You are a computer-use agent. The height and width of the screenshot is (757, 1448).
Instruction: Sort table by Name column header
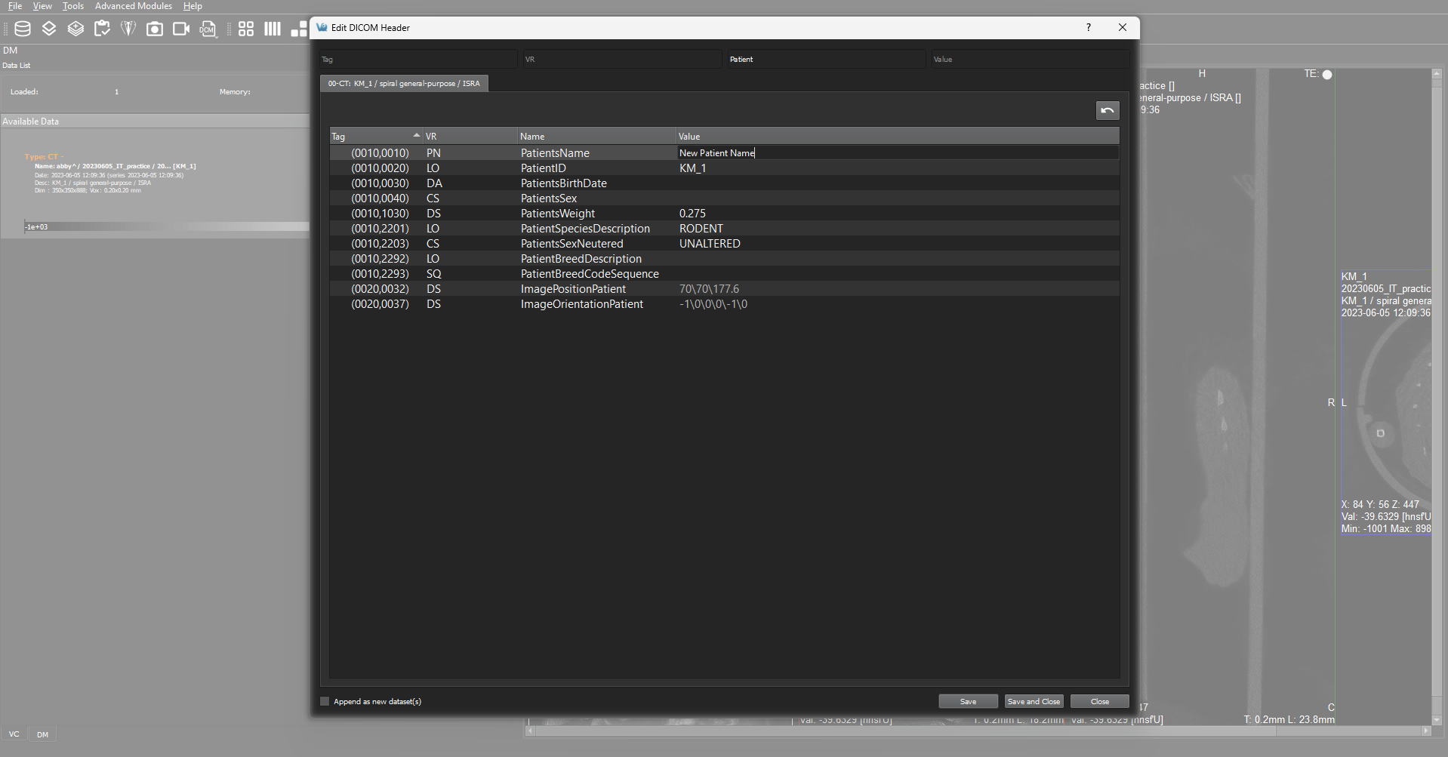pos(596,137)
